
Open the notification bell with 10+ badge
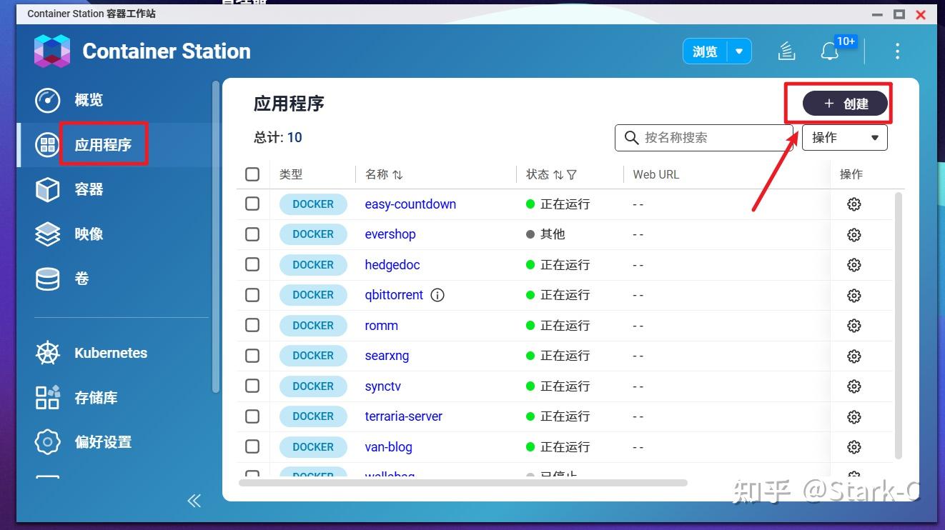(x=829, y=51)
